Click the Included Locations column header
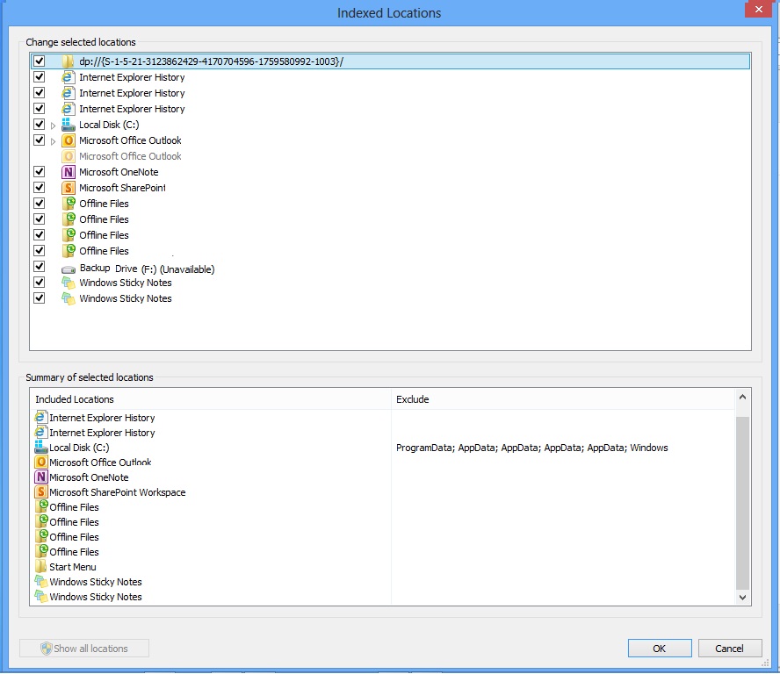The width and height of the screenshot is (780, 674). [211, 399]
